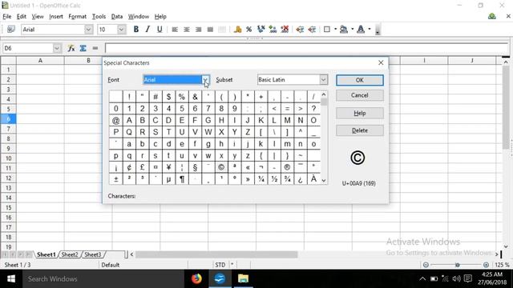Click the Background Color icon
Image resolution: width=513 pixels, height=288 pixels.
[344, 30]
